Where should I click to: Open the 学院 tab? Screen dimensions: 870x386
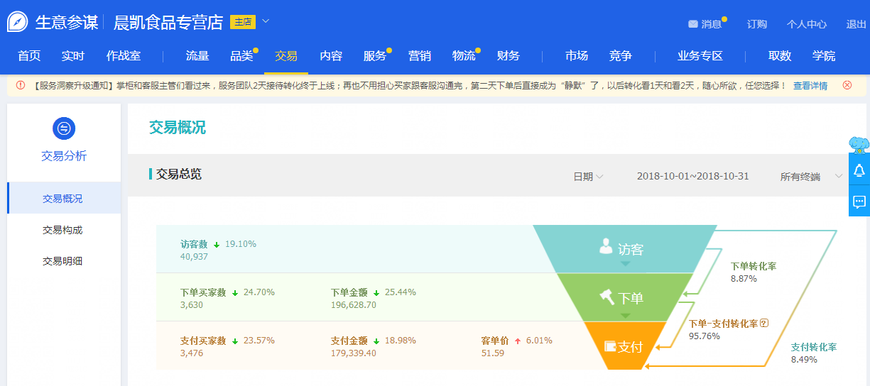point(824,55)
